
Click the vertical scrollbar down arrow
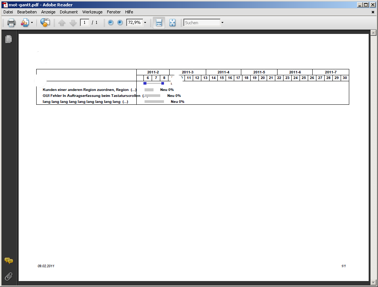click(374, 283)
